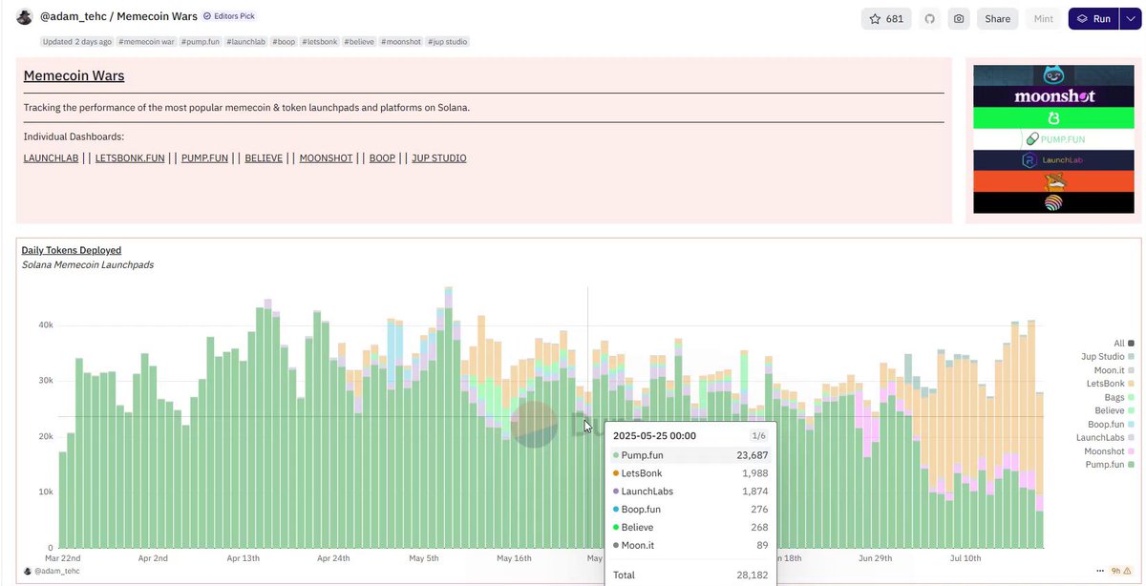Click the Share button

coord(998,19)
